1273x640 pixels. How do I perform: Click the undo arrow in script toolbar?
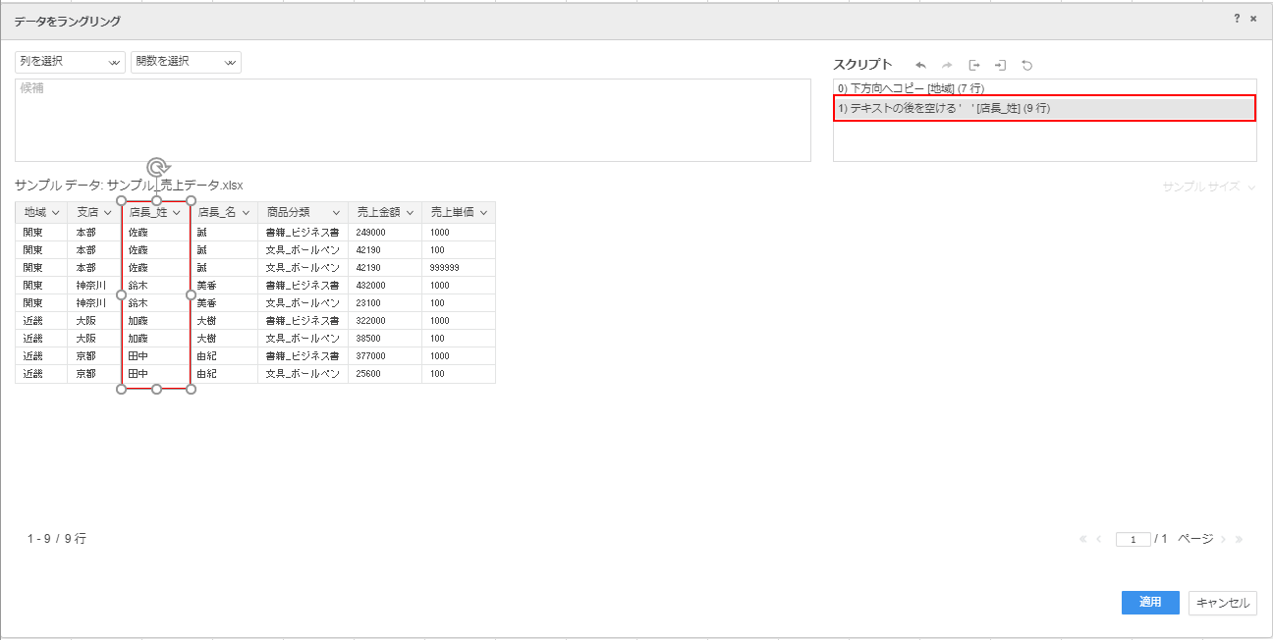coord(920,65)
